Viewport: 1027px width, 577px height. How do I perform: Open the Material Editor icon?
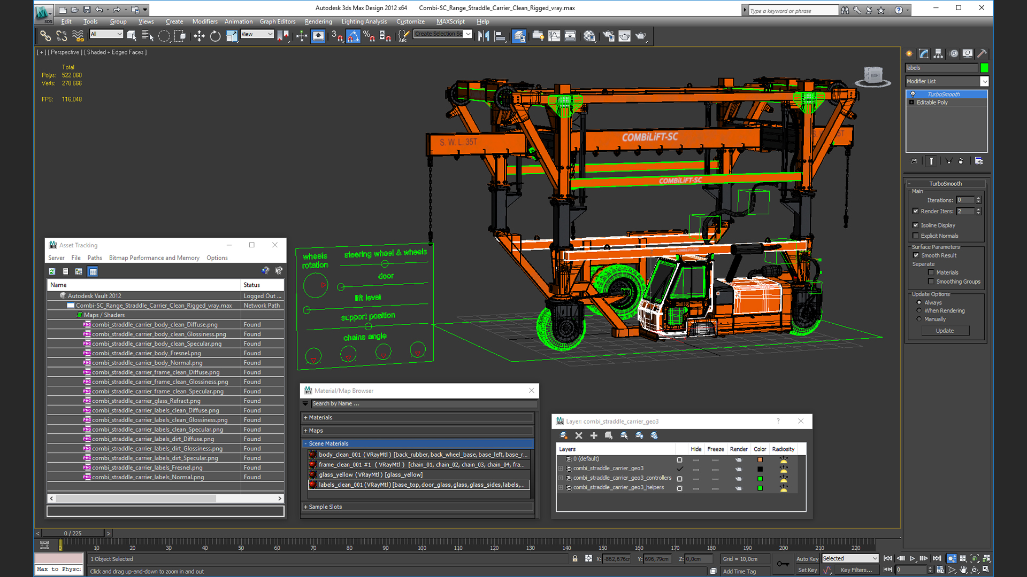589,36
